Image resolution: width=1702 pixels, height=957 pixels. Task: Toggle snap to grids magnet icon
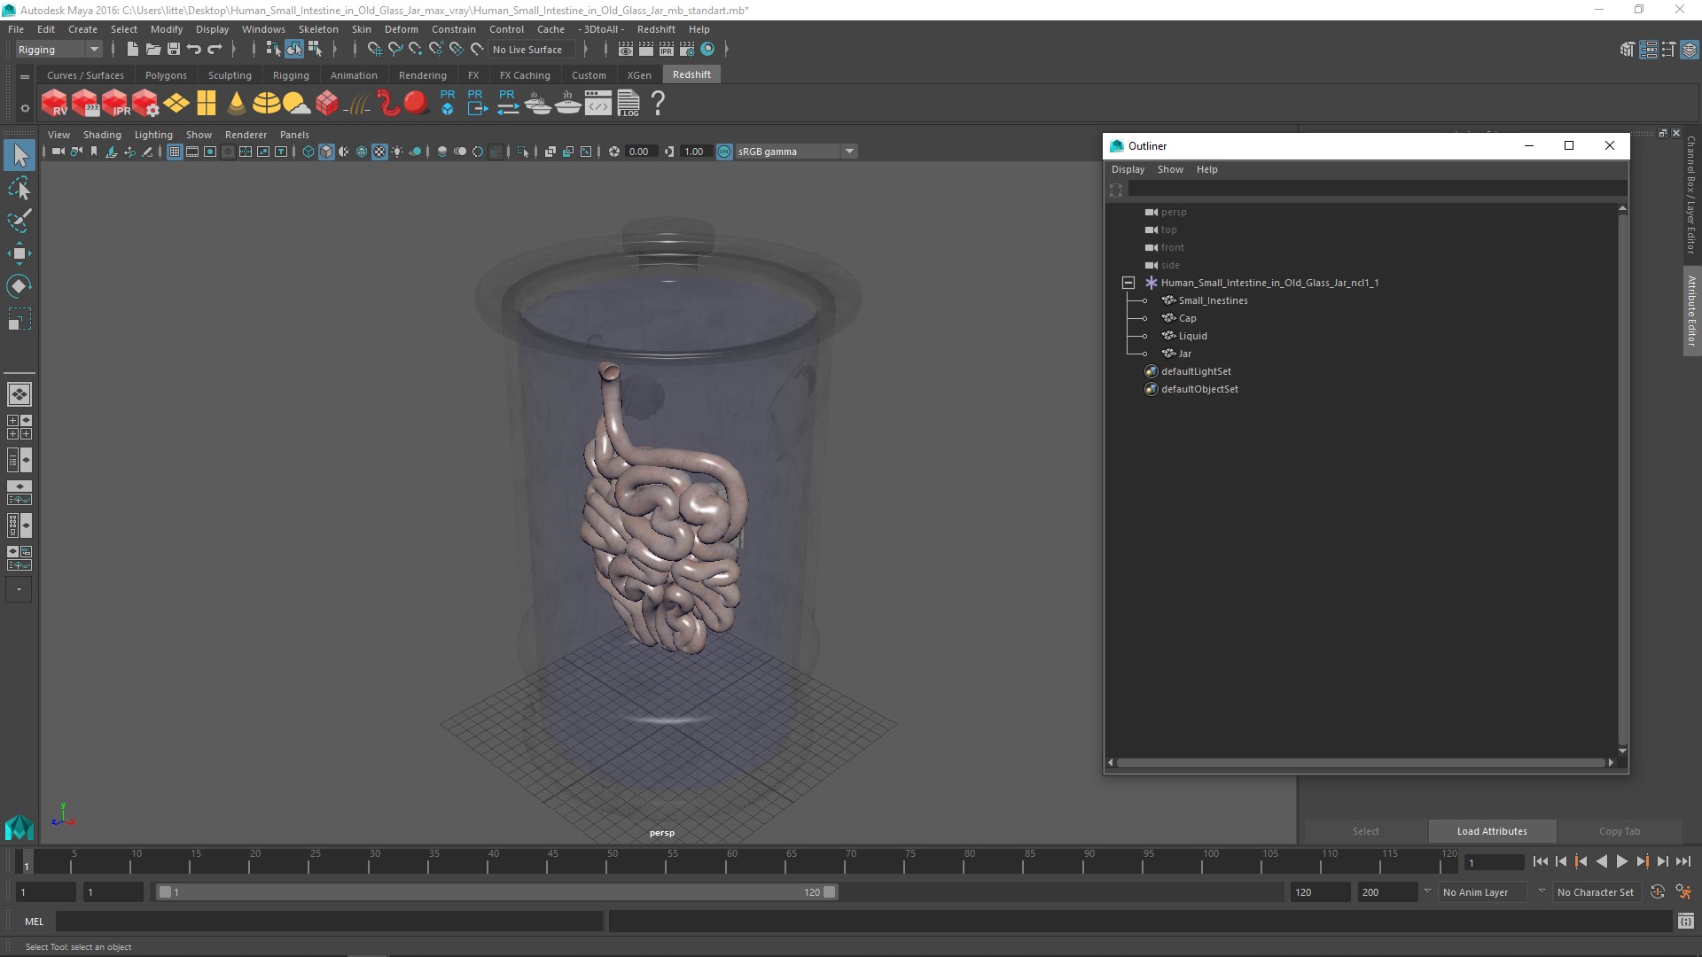(374, 50)
